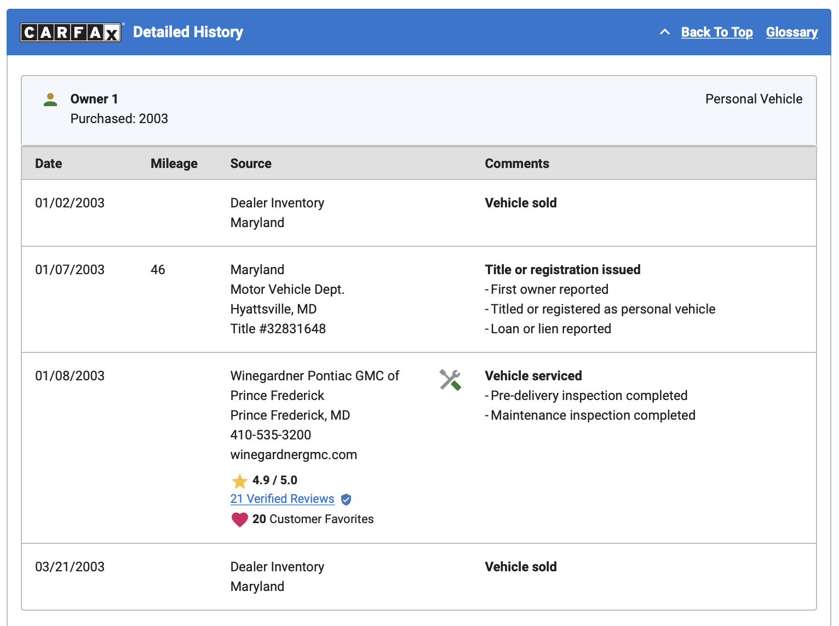This screenshot has height=626, width=839.
Task: Open the 21 Verified Reviews link
Action: (x=282, y=499)
